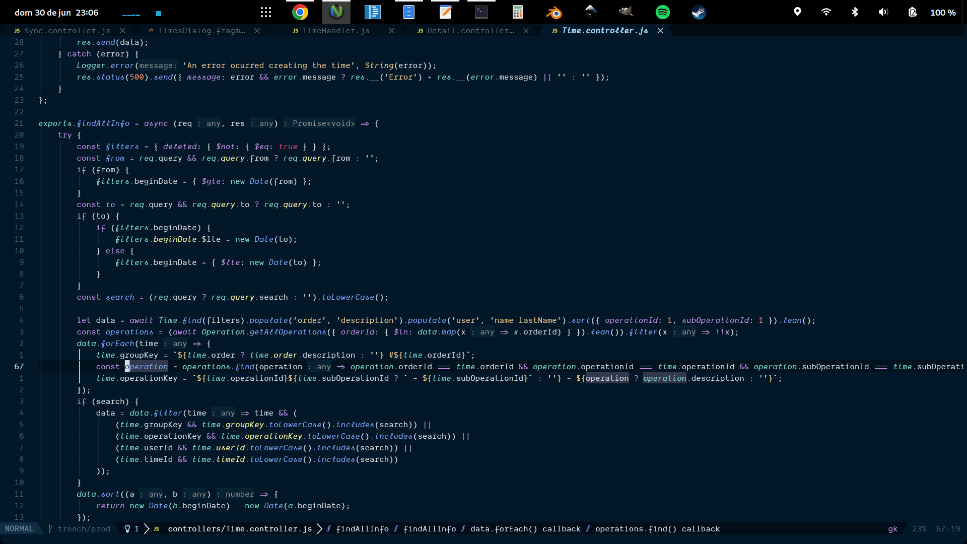The height and width of the screenshot is (544, 967).
Task: Click the lightbulb diagnostics hint icon in the statusline
Action: [127, 529]
